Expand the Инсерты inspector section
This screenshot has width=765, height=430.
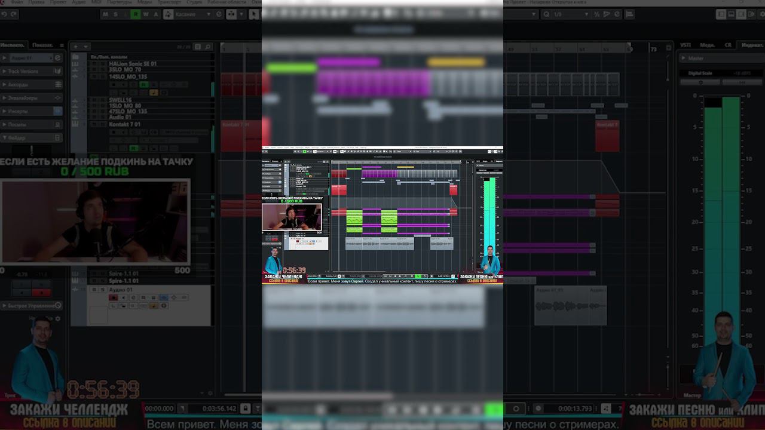31,111
